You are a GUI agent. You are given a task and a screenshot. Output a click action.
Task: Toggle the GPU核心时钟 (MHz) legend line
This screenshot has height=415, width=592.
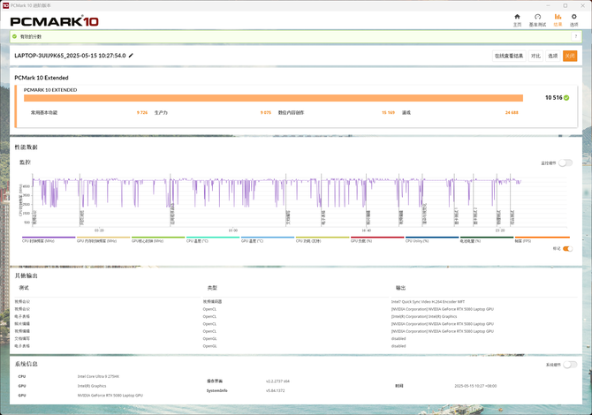[158, 239]
